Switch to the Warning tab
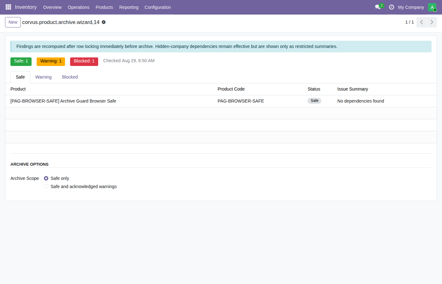Screen dimensions: 442x284 pyautogui.click(x=43, y=77)
